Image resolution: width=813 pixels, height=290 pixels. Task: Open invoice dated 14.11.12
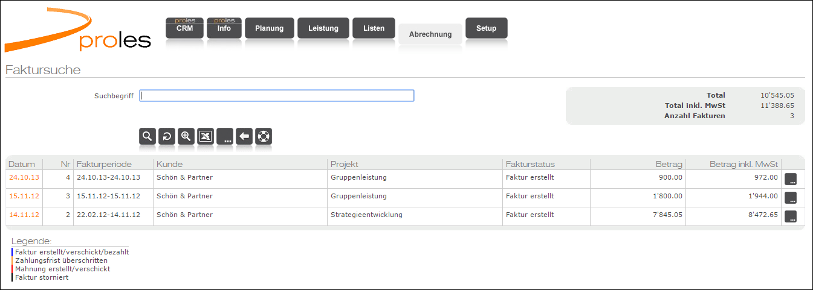click(x=24, y=215)
